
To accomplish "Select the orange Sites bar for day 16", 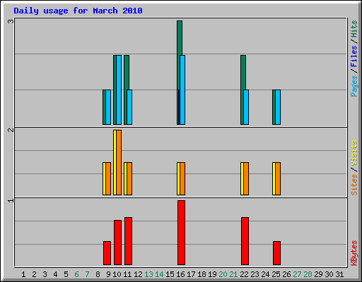I will 182,178.
